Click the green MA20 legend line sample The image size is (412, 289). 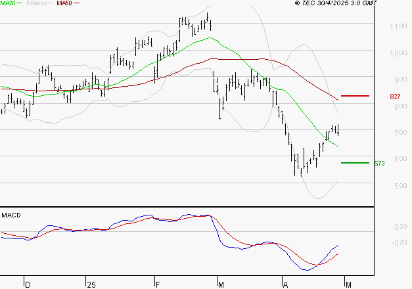(x=20, y=3)
